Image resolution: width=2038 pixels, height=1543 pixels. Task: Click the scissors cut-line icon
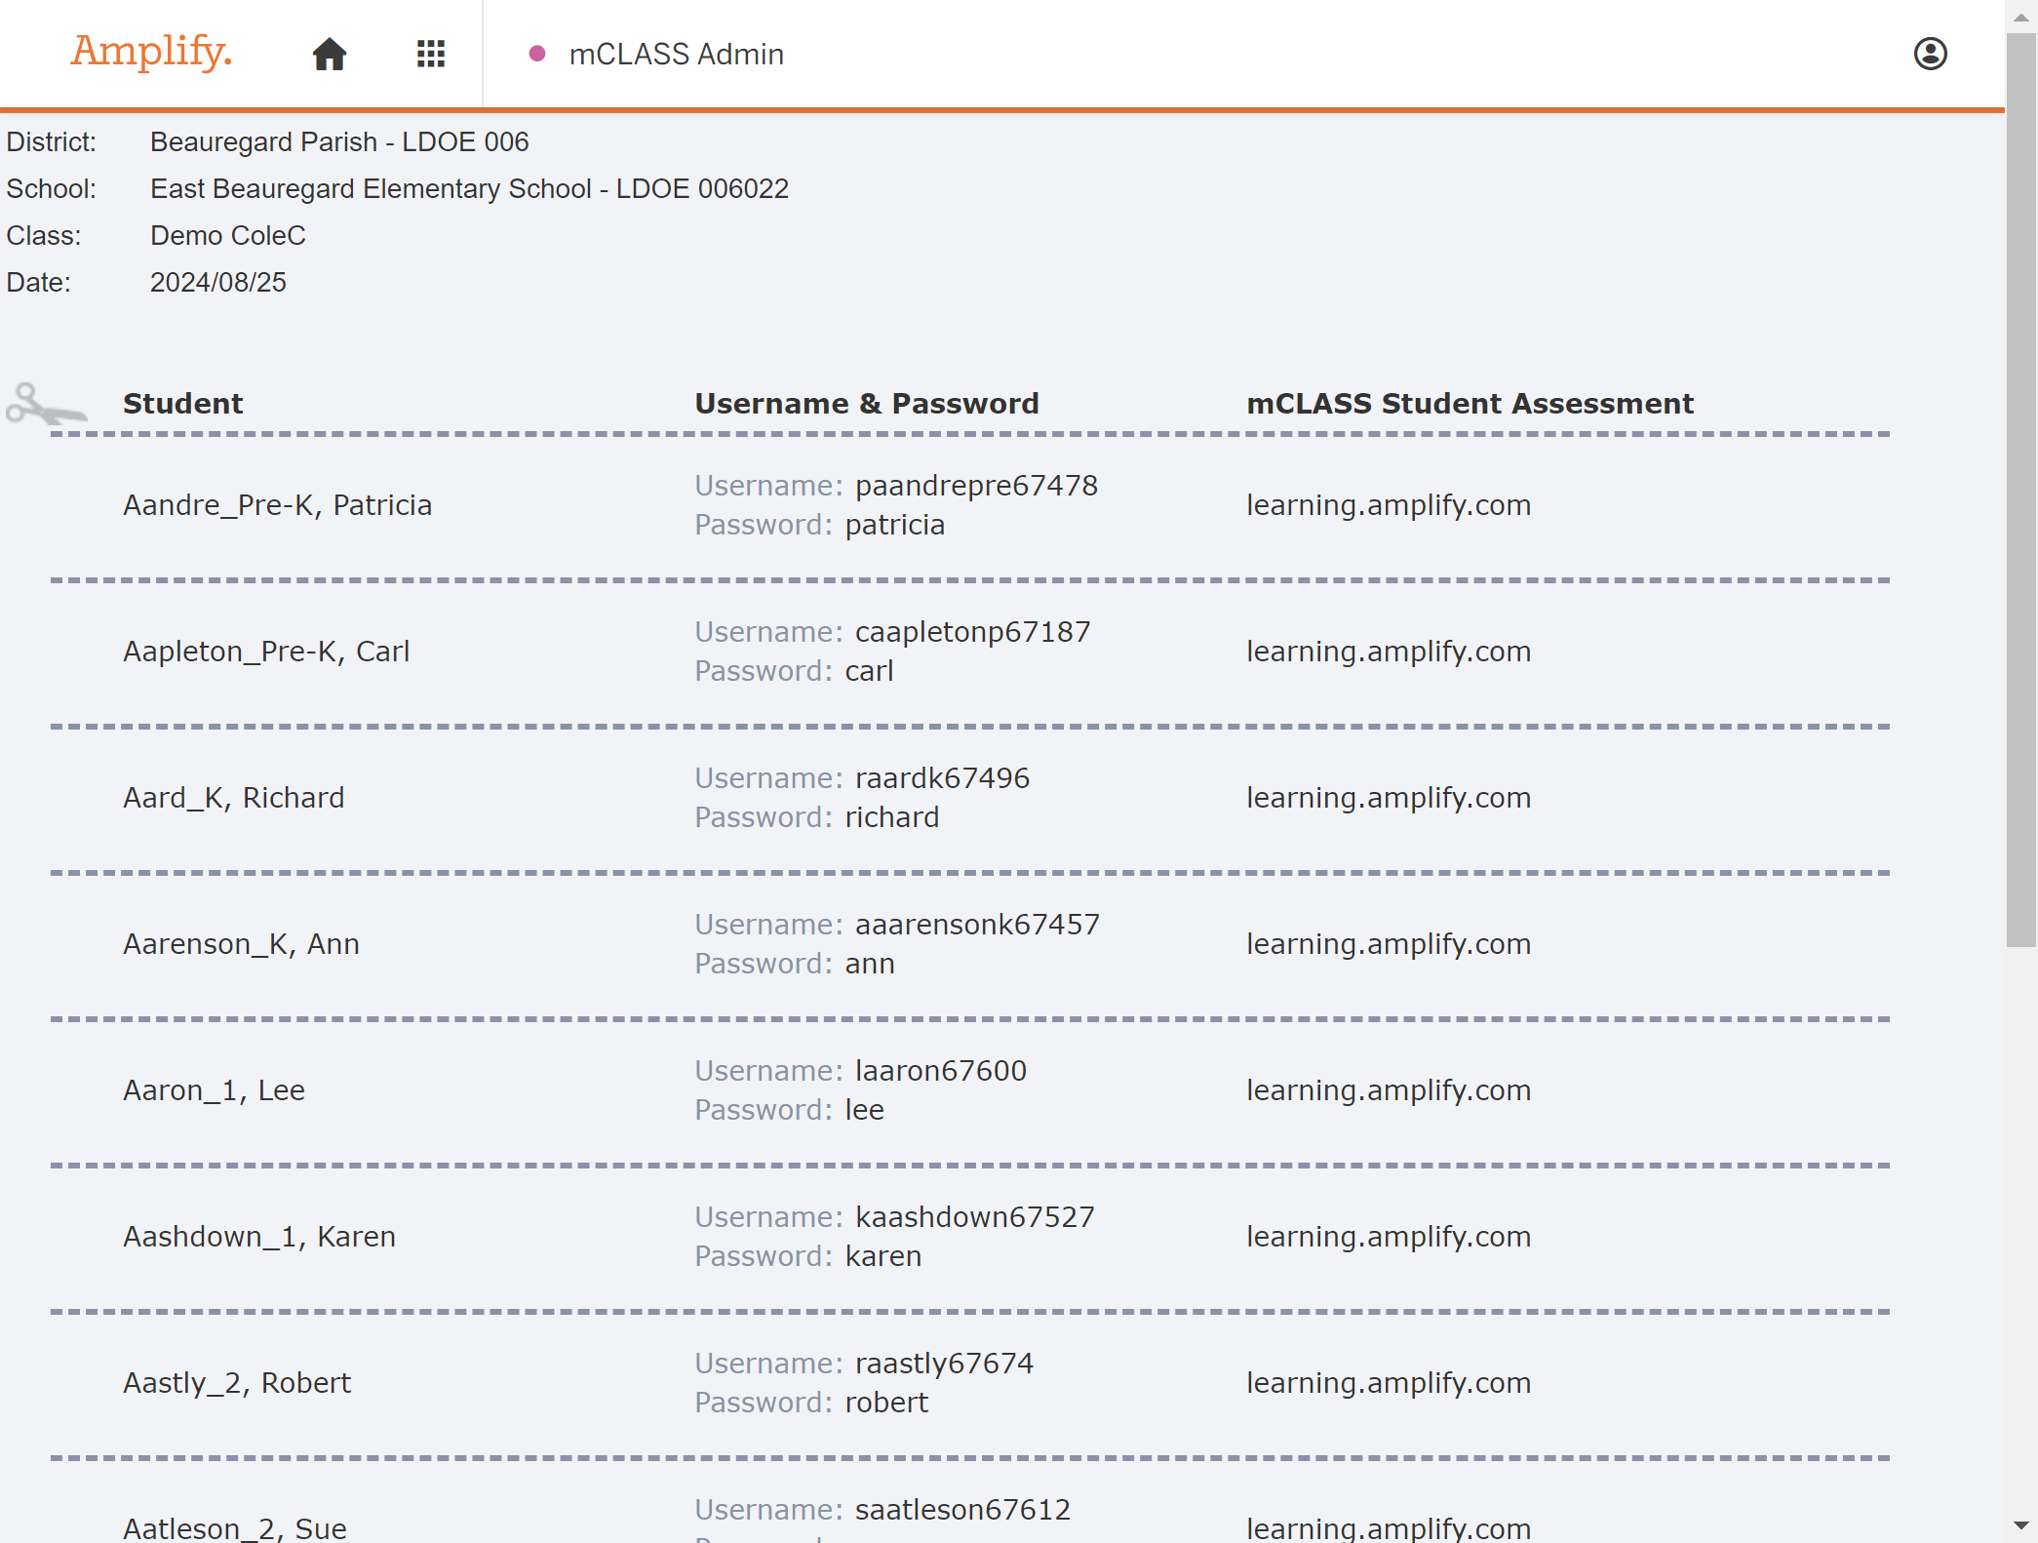(x=46, y=404)
